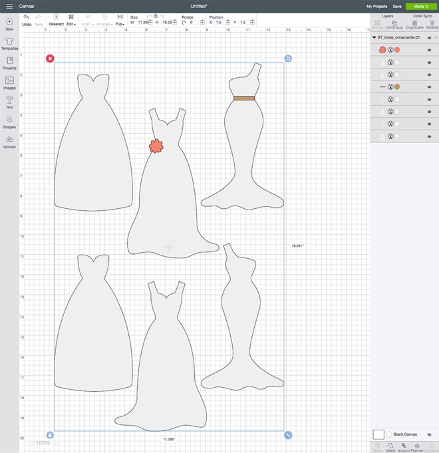The width and height of the screenshot is (439, 453).
Task: Open the Flip dropdown
Action: pyautogui.click(x=120, y=23)
